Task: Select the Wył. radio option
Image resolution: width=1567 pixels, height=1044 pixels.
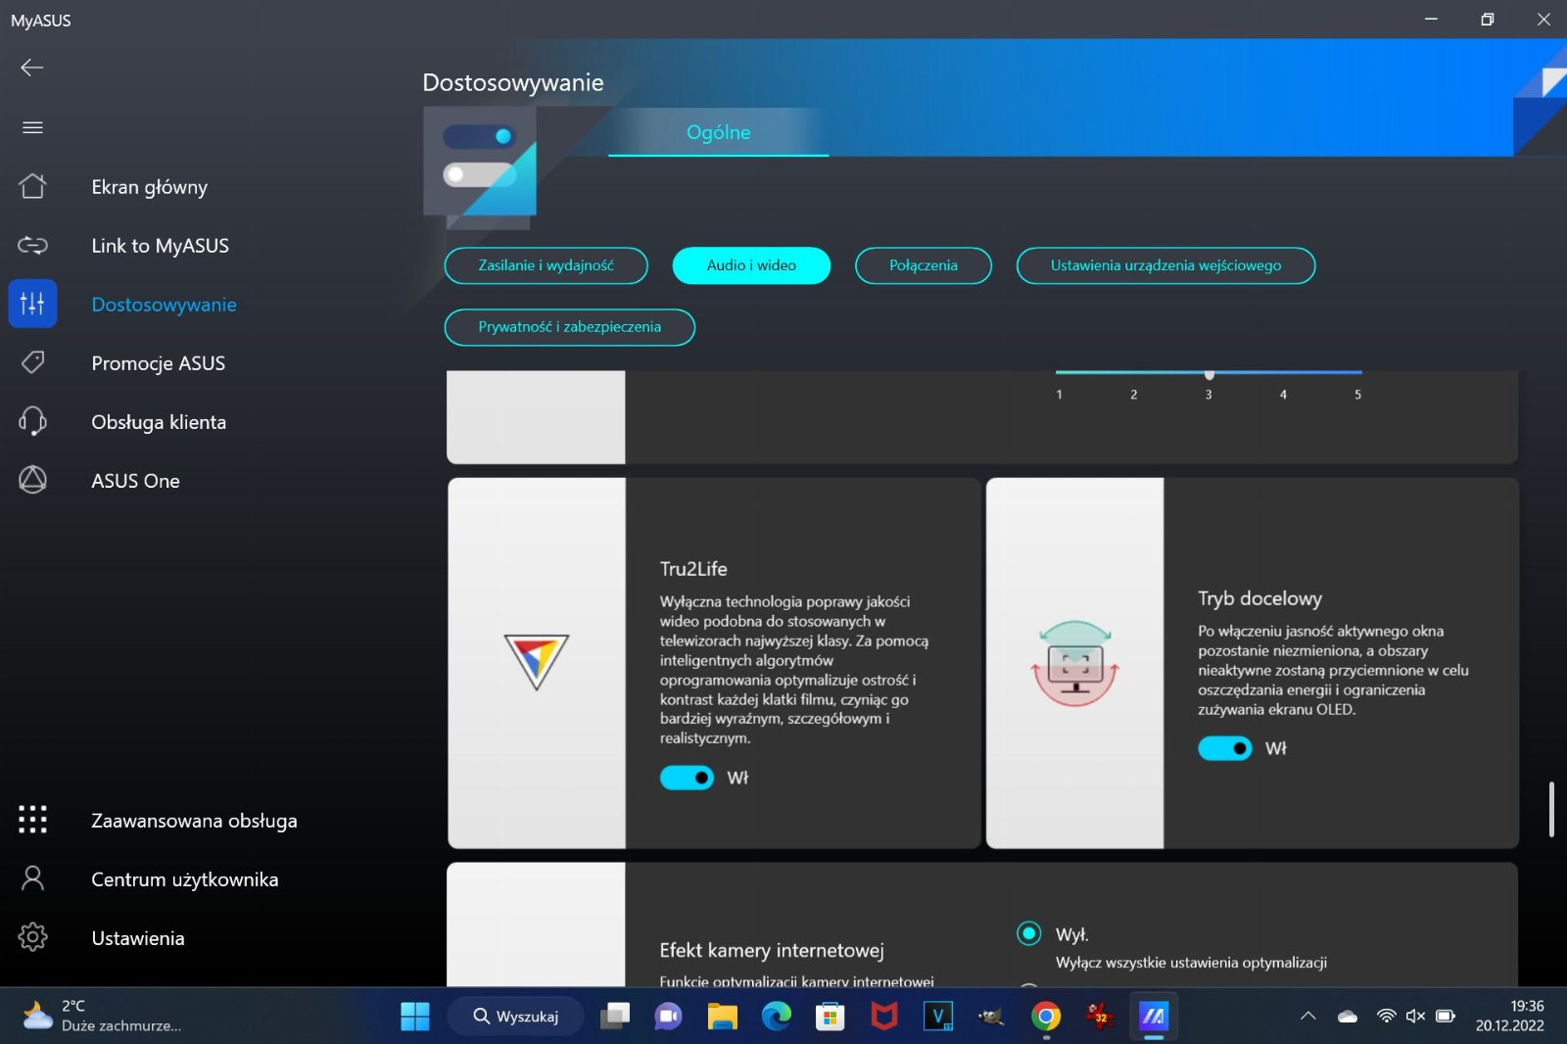Action: coord(1028,933)
